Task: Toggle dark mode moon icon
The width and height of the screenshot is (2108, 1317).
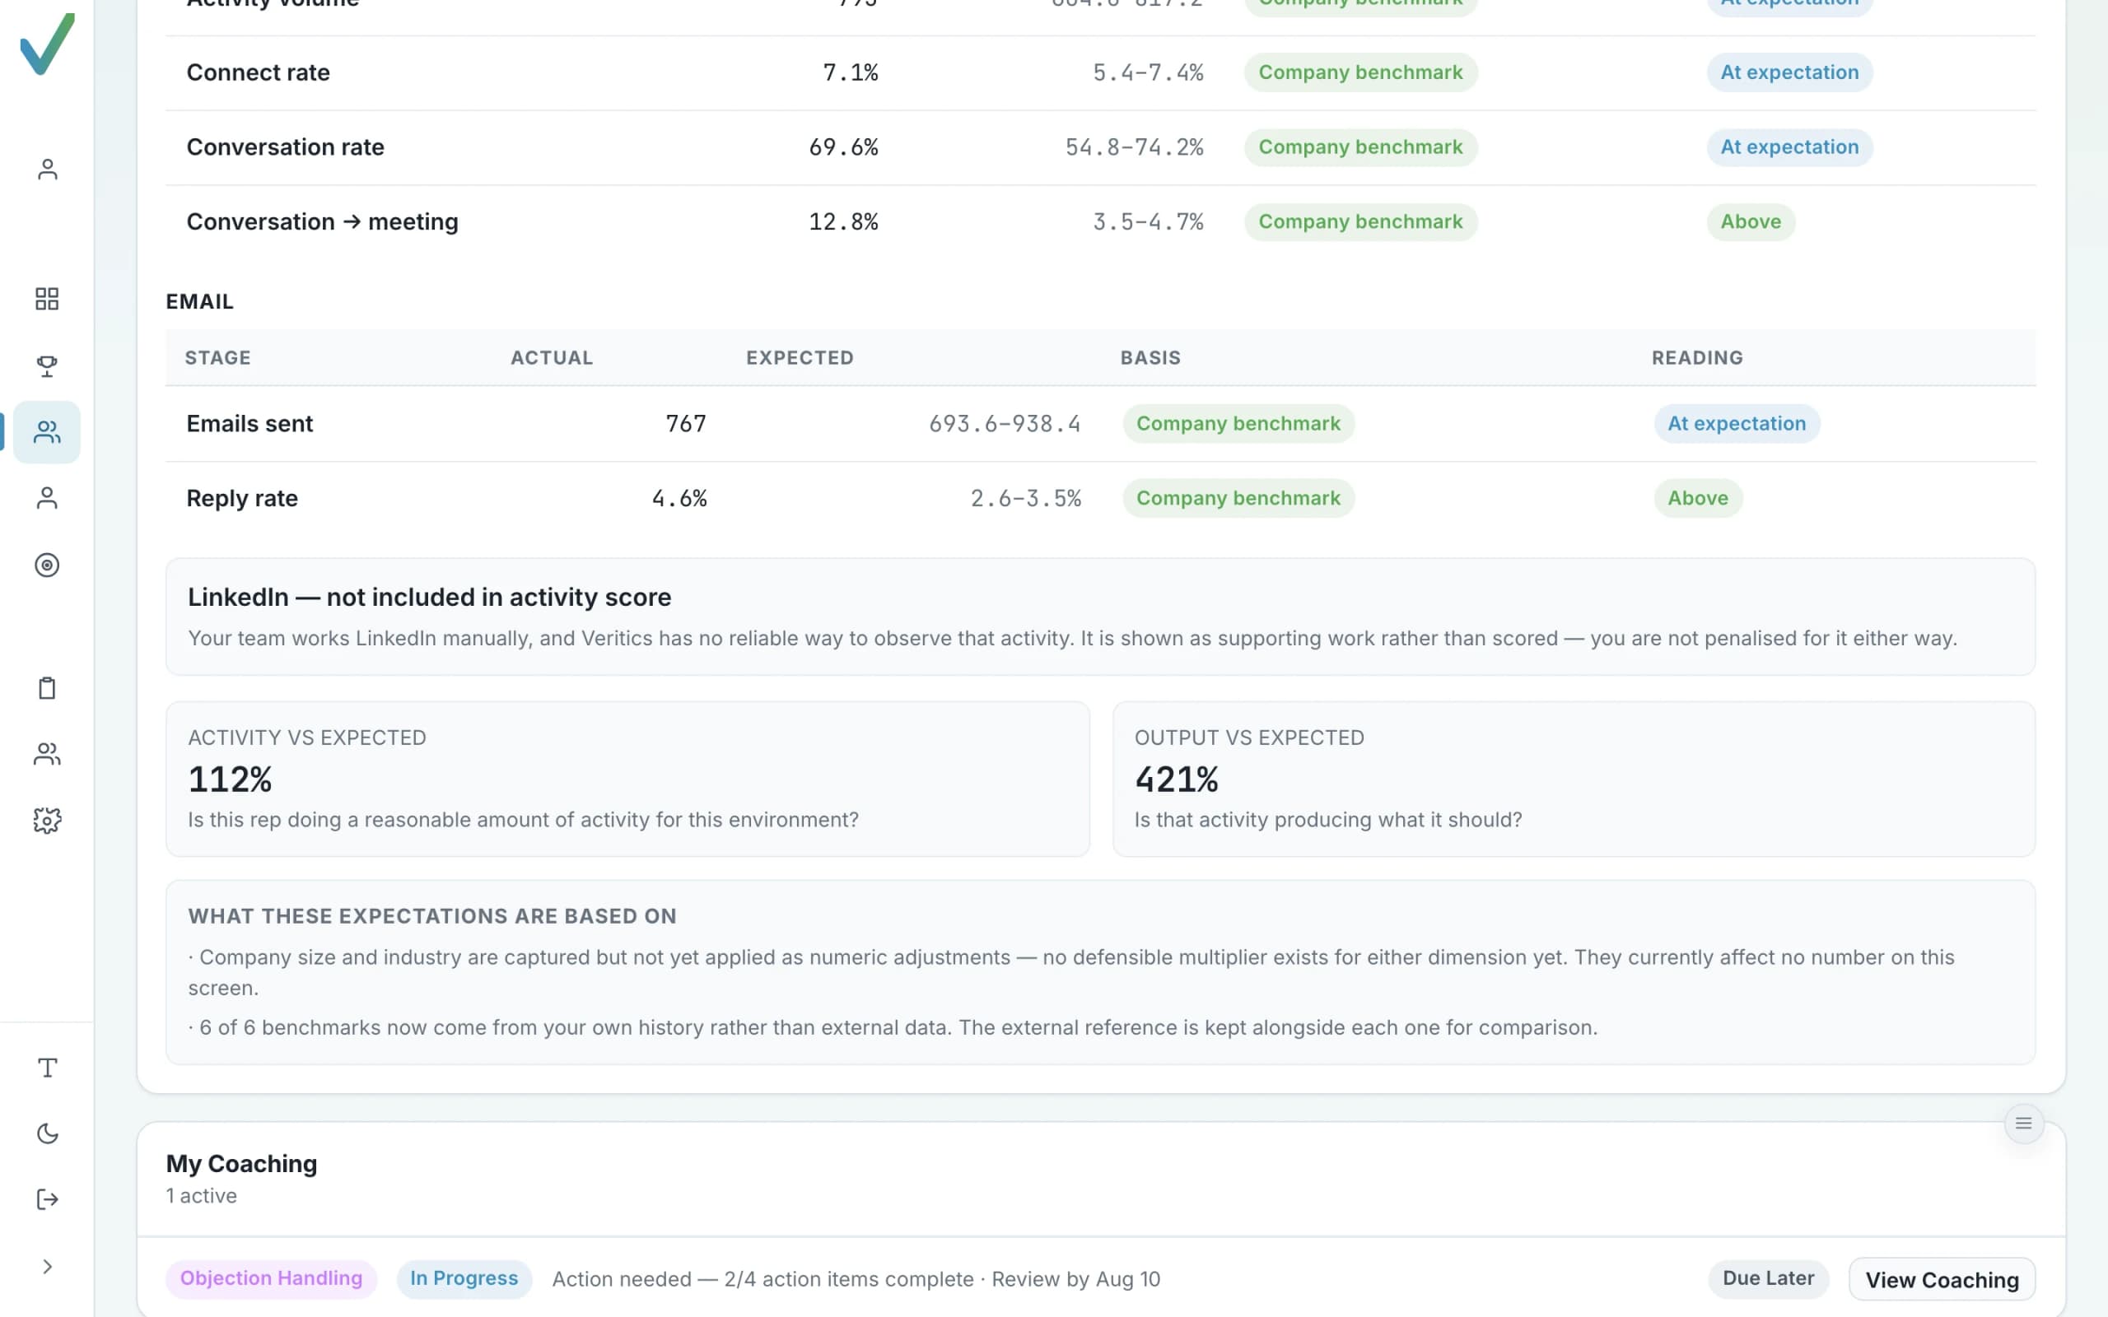Action: tap(47, 1133)
